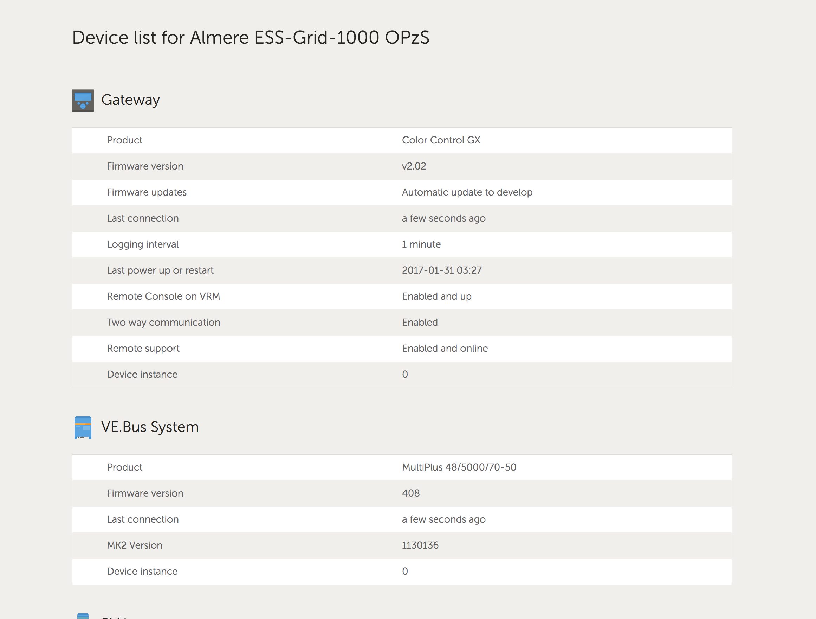Click the Gateway device icon
This screenshot has width=816, height=619.
tap(83, 100)
